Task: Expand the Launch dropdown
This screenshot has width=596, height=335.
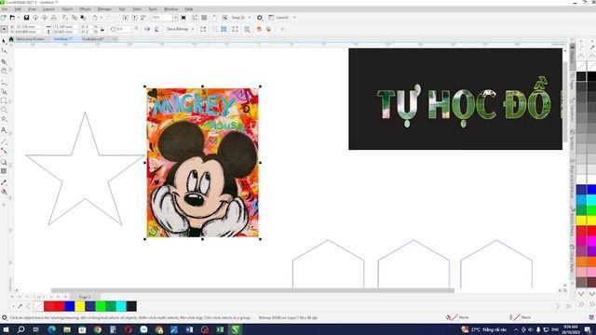Action: click(x=294, y=18)
